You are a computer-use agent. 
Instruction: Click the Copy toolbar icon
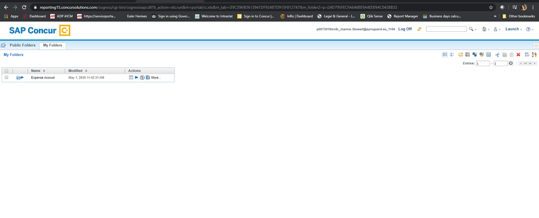(504, 54)
